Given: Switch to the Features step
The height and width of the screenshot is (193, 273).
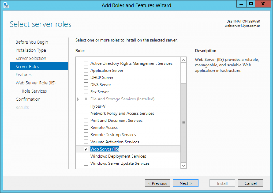Looking at the screenshot, I should point(23,75).
